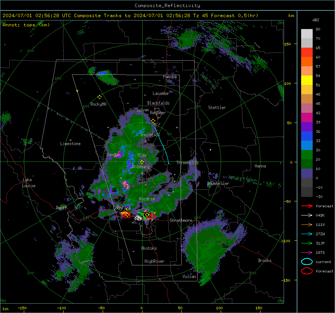Click the -150 tick on bottom axis
The height and width of the screenshot is (313, 335).
(x=22, y=308)
